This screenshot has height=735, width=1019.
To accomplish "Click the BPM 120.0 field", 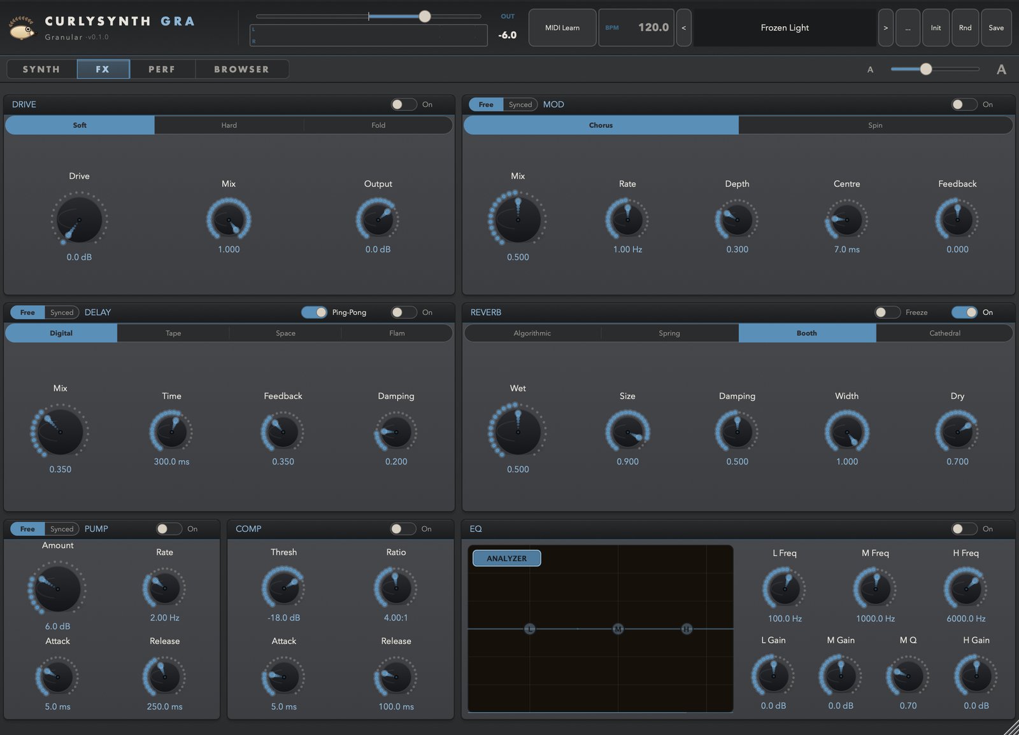I will (636, 27).
